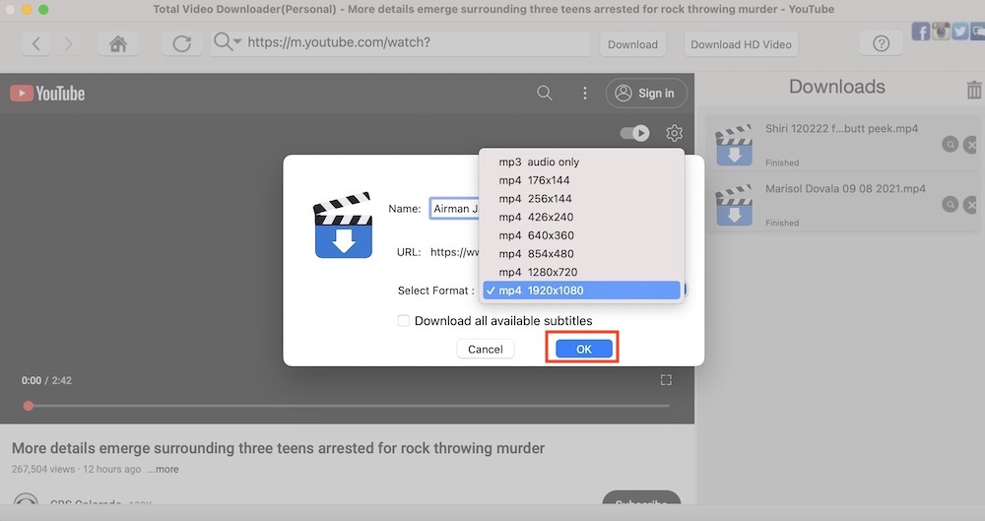Click the video title text
This screenshot has height=521, width=985.
(x=279, y=448)
